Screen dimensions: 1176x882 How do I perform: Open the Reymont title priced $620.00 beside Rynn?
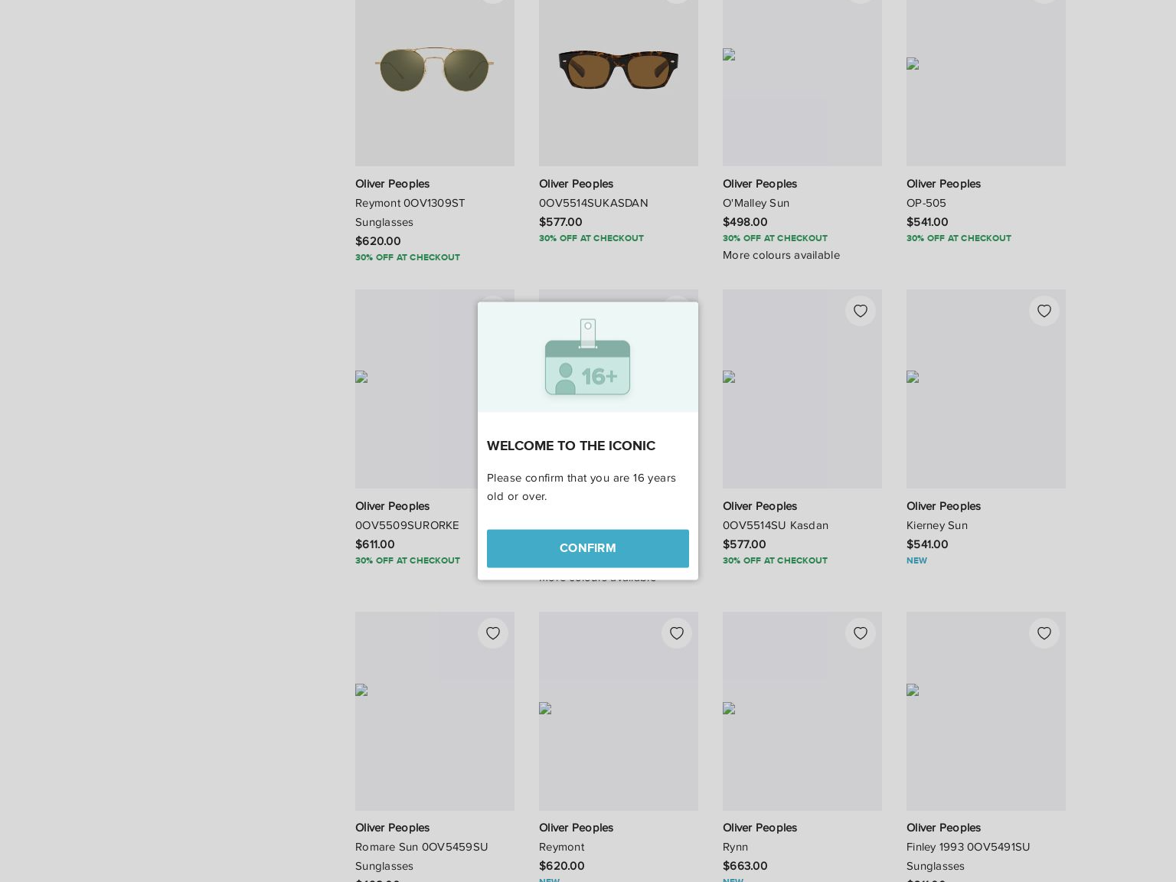coord(561,847)
